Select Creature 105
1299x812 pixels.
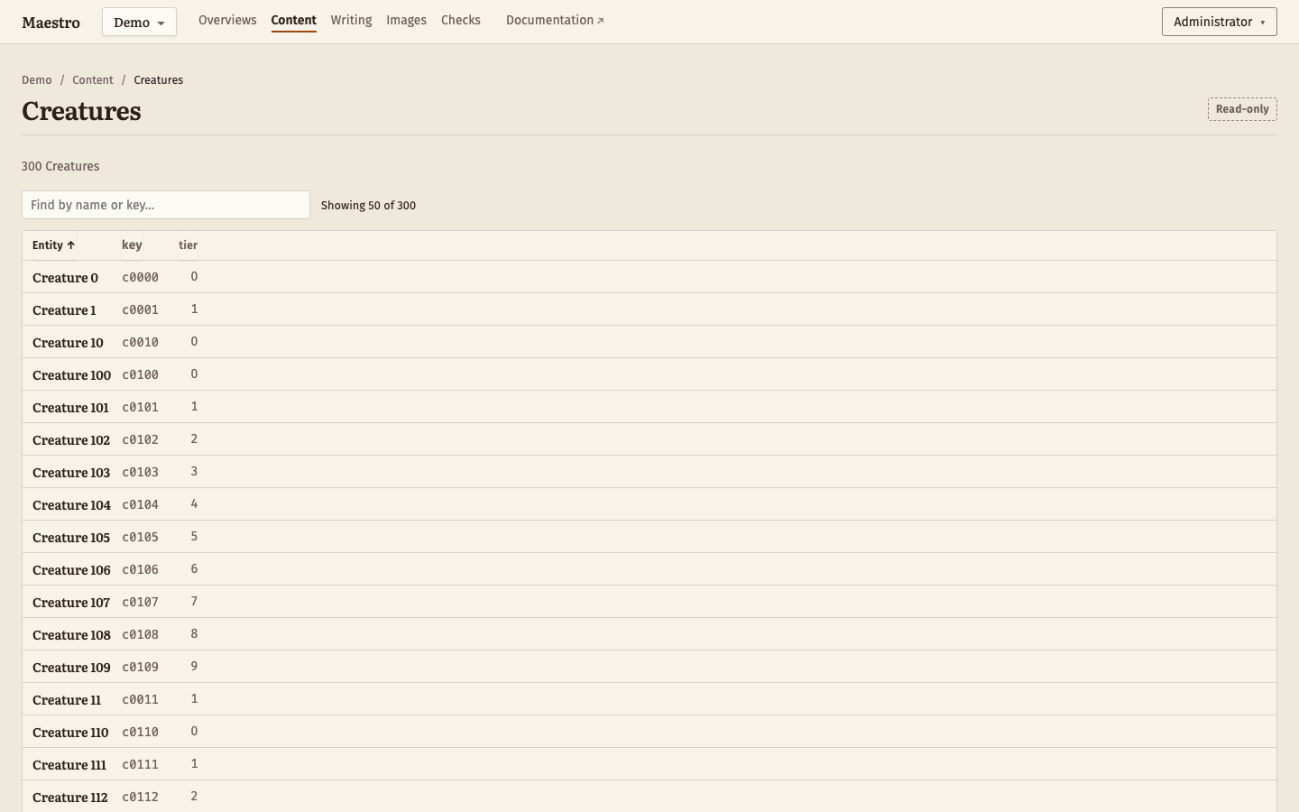tap(71, 538)
